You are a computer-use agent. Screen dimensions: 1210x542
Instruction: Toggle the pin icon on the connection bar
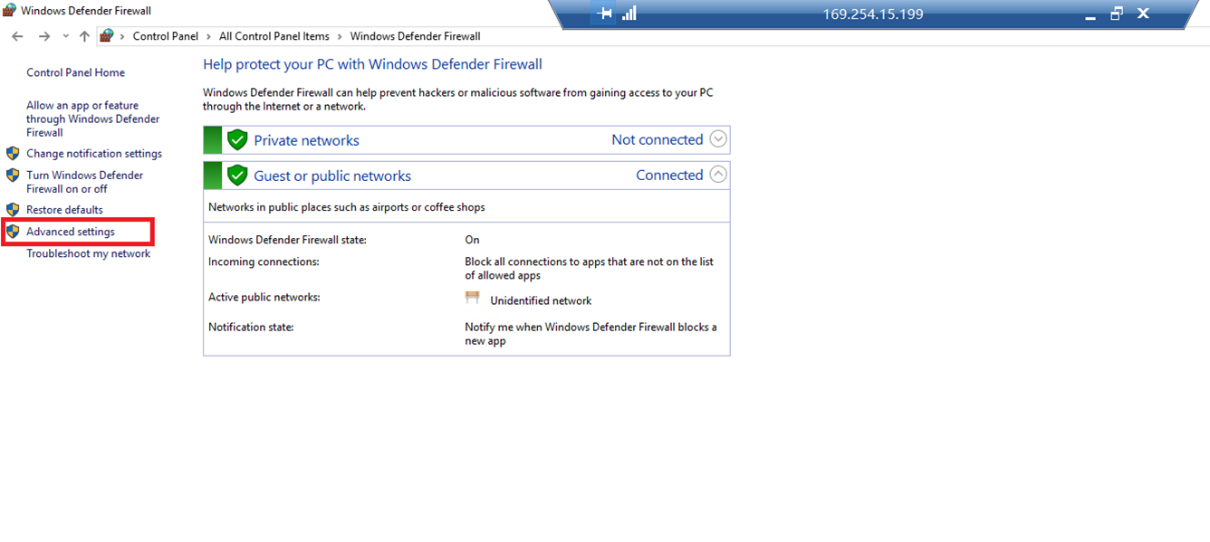pos(603,14)
